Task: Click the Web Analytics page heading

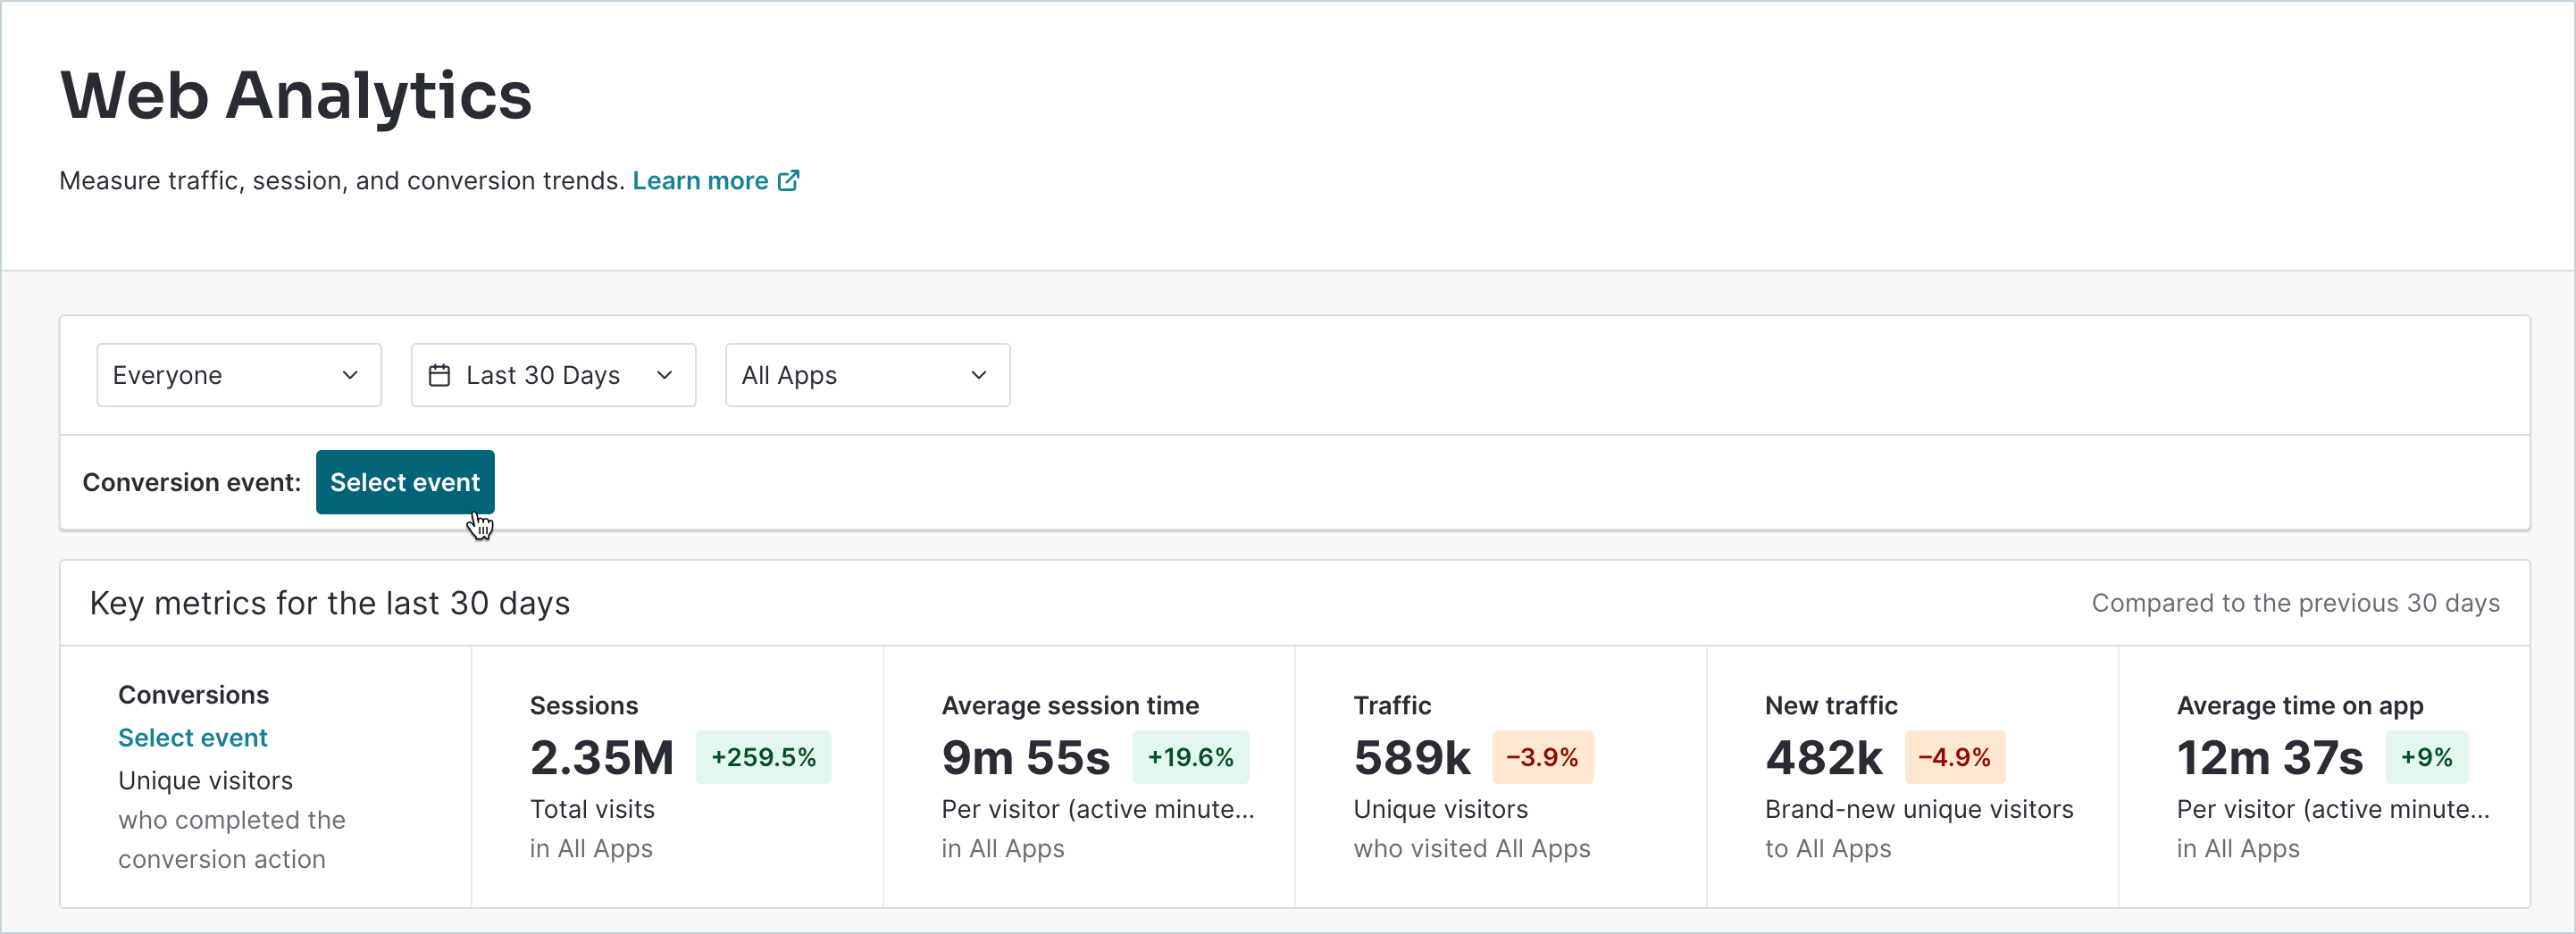Action: pyautogui.click(x=296, y=96)
